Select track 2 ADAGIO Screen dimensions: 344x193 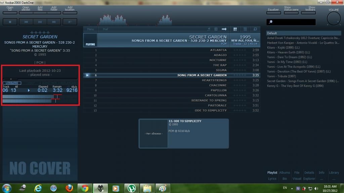click(x=172, y=55)
